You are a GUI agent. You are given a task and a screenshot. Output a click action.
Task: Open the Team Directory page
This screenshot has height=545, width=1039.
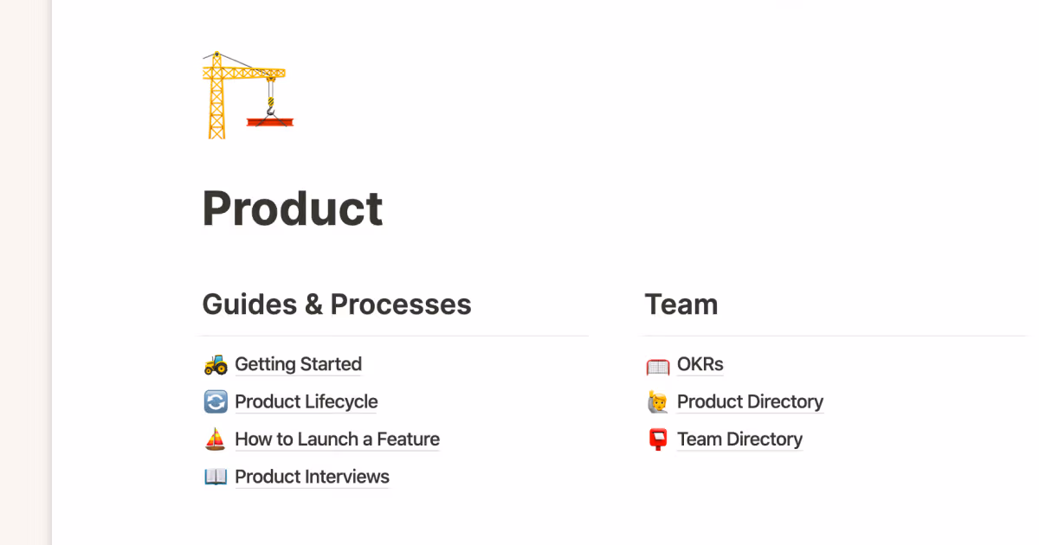pyautogui.click(x=739, y=439)
